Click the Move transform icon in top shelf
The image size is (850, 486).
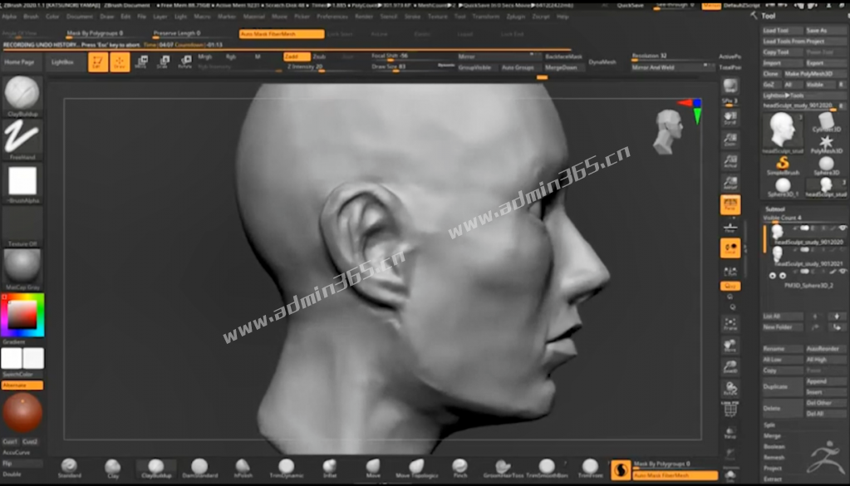[141, 62]
